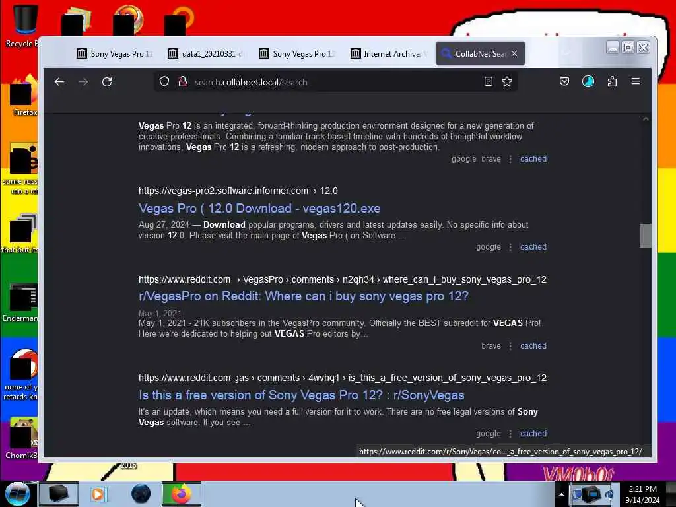Open the first taskbar window button
This screenshot has height=507, width=676.
pyautogui.click(x=59, y=494)
